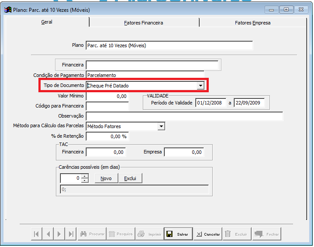Click the Observação text field

click(184, 116)
